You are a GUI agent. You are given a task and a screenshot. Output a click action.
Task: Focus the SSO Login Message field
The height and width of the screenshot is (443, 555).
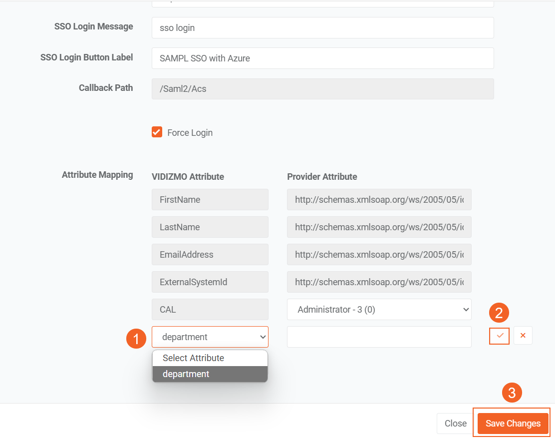(322, 28)
